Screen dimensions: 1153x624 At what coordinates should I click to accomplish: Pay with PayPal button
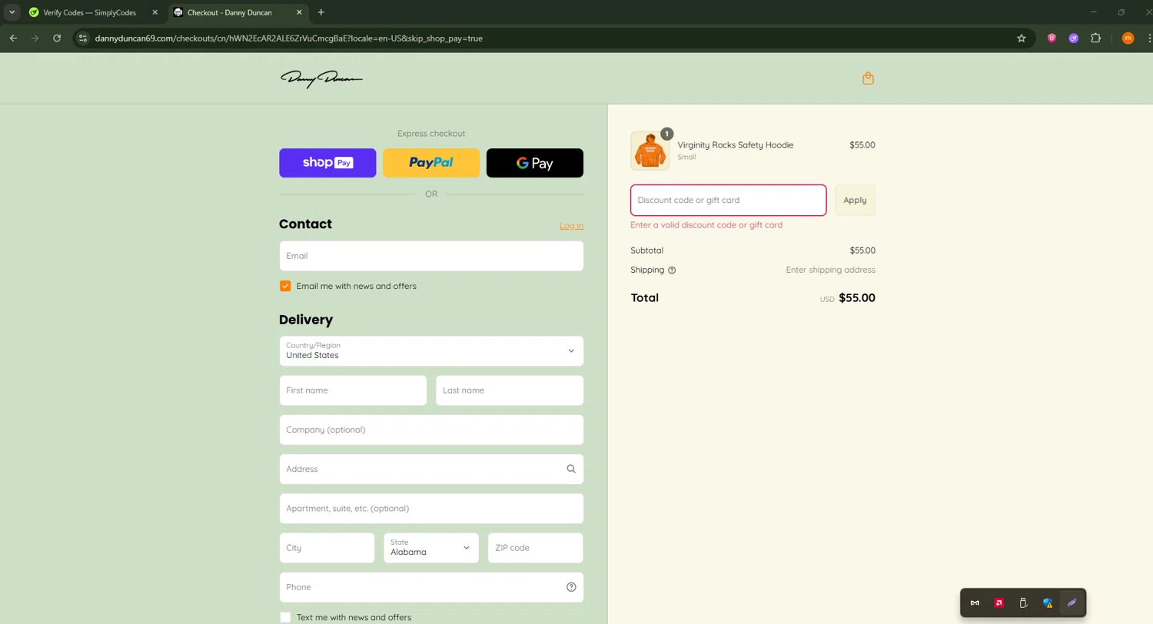[x=431, y=163]
